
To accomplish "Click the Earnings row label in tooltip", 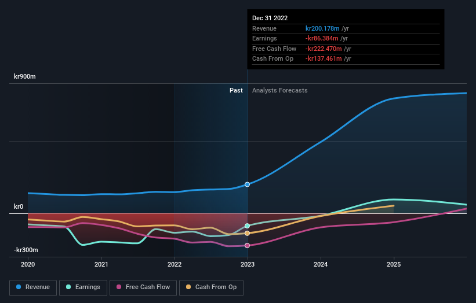I will coord(264,38).
